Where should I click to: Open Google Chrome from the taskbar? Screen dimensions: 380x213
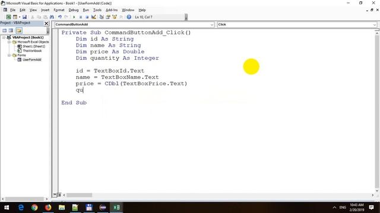pos(34,208)
